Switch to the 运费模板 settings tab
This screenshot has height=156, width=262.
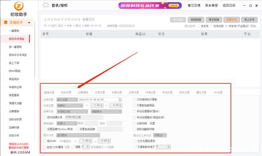coord(83,92)
